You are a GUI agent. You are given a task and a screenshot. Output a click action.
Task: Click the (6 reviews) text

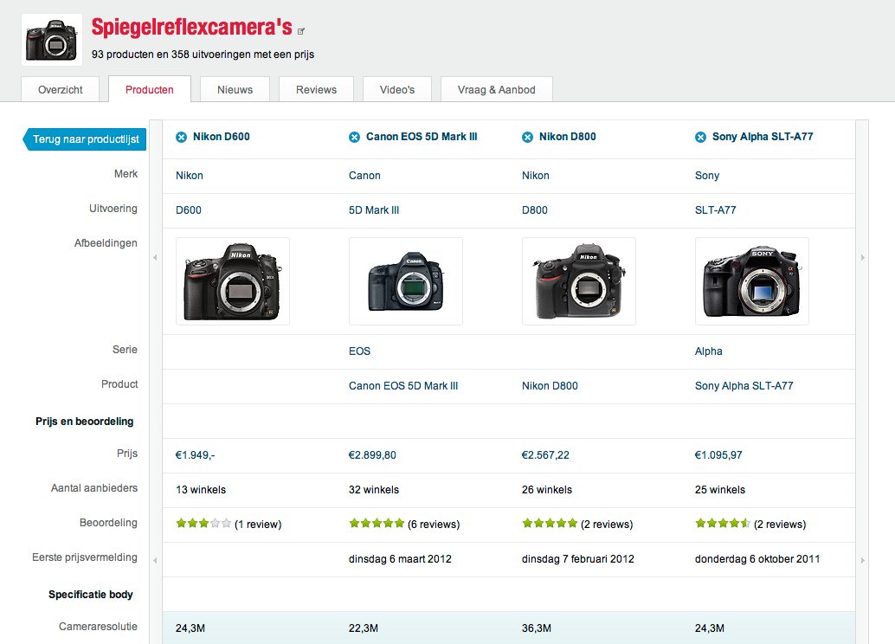point(434,524)
